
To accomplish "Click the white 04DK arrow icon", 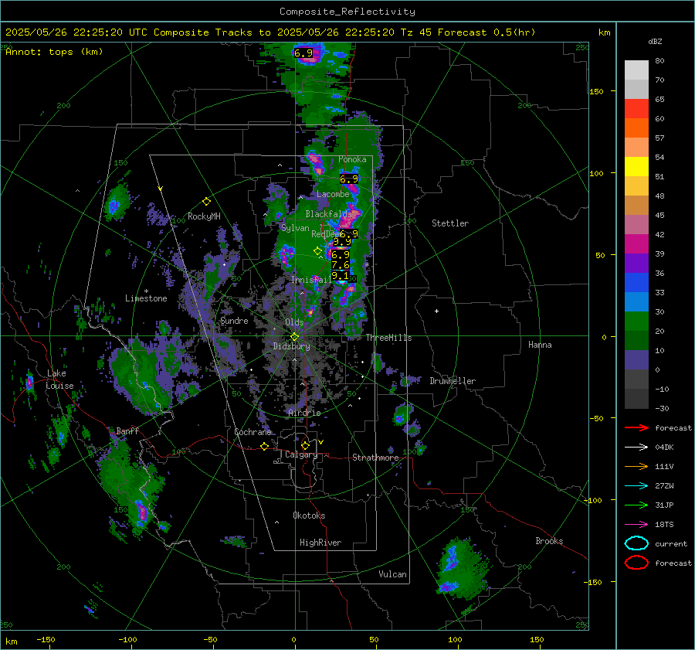I will point(636,448).
